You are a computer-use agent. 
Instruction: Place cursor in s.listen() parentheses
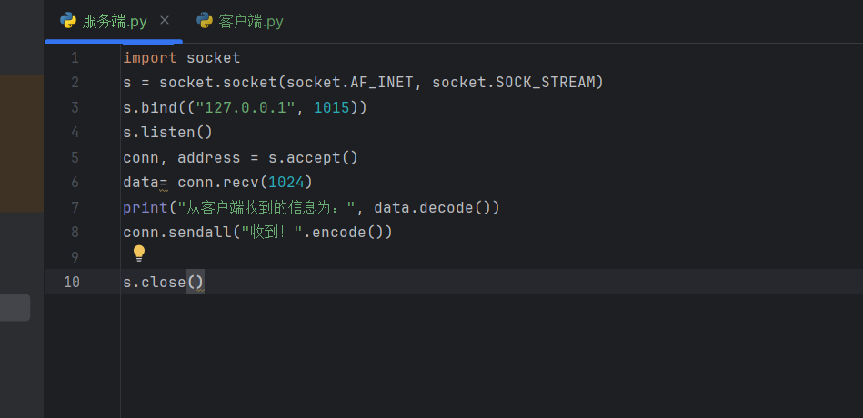(205, 133)
